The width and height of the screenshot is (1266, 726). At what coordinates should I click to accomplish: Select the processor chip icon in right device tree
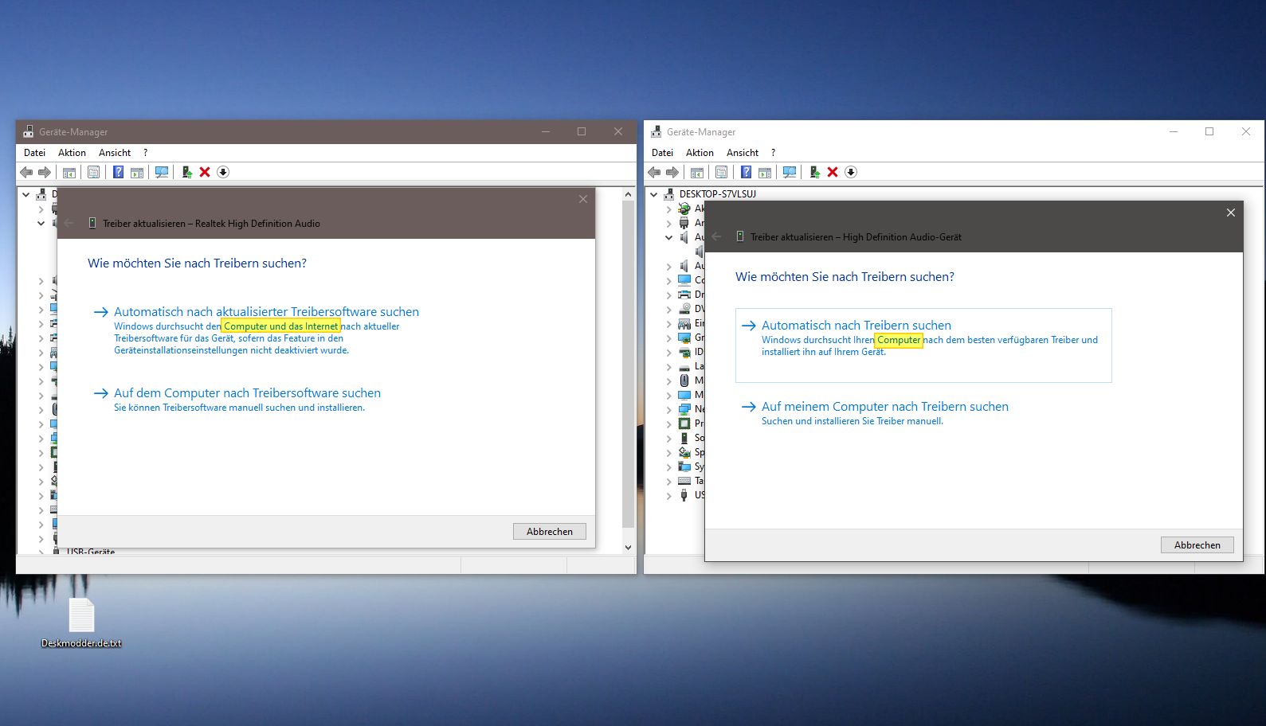(x=684, y=423)
